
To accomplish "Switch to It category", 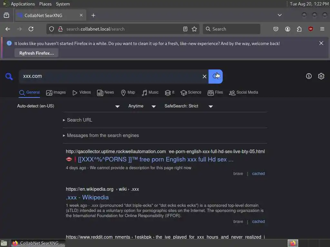I will (170, 92).
